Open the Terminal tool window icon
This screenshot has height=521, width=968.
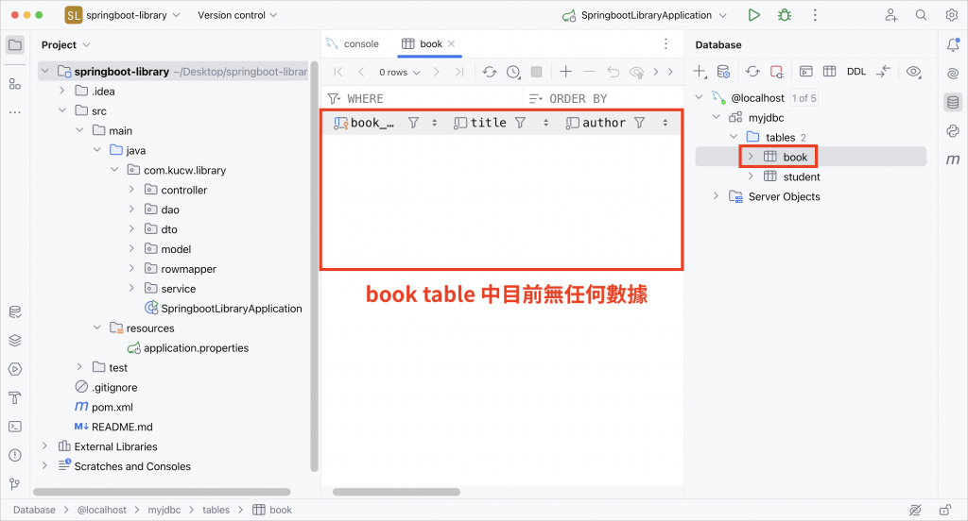(15, 427)
